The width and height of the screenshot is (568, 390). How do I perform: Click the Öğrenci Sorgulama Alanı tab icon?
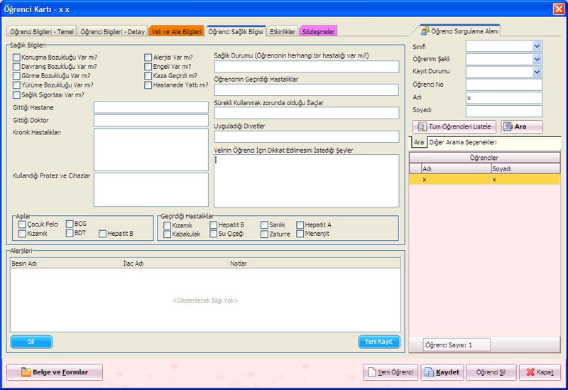click(x=425, y=31)
